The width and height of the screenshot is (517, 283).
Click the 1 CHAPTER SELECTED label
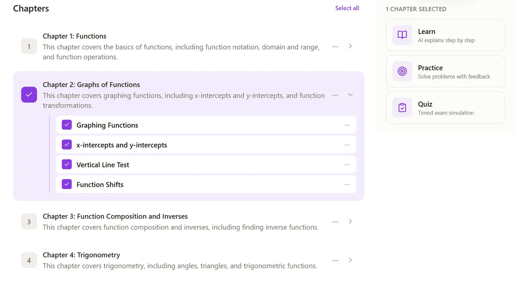(x=416, y=9)
